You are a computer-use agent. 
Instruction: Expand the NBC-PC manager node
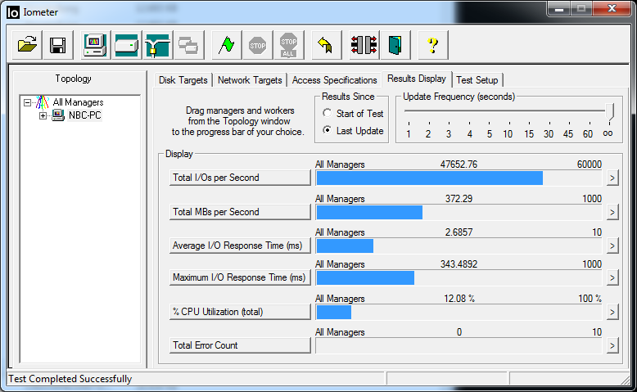[43, 115]
